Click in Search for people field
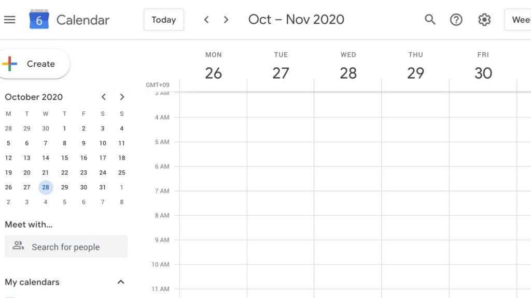Screen dimensions: 531x298 66,247
